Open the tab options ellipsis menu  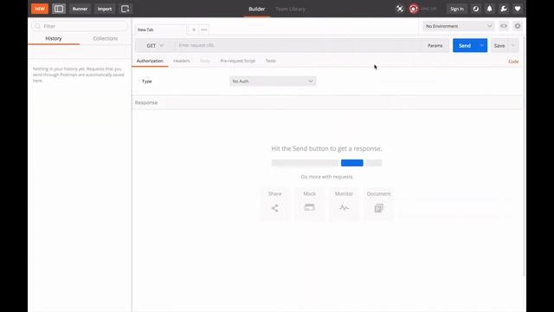coord(204,29)
